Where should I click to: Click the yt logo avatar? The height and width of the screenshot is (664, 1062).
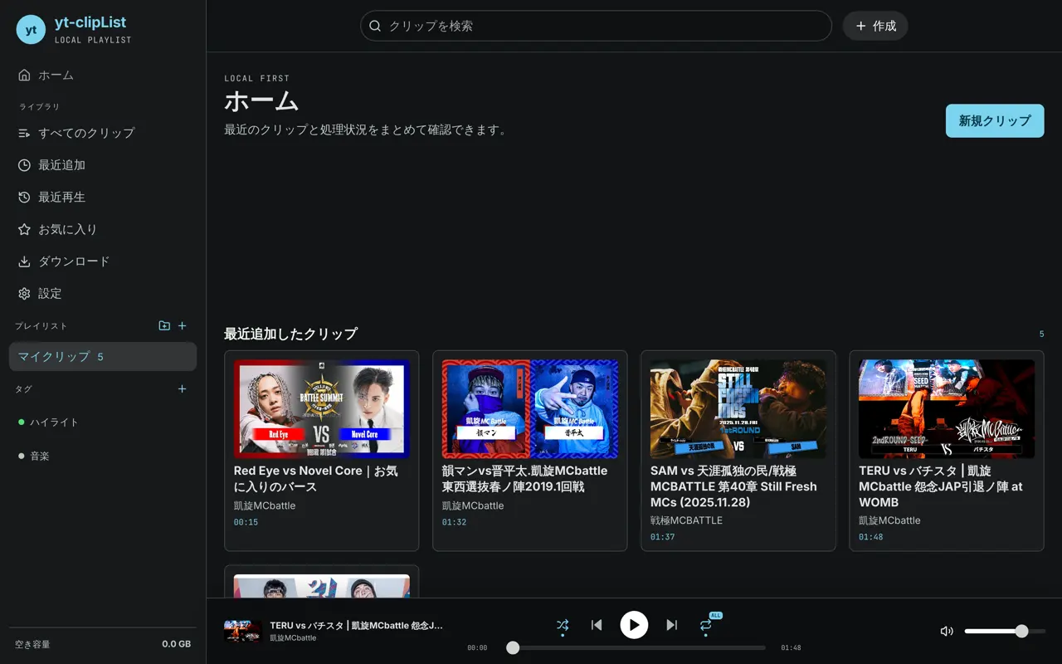click(x=31, y=30)
